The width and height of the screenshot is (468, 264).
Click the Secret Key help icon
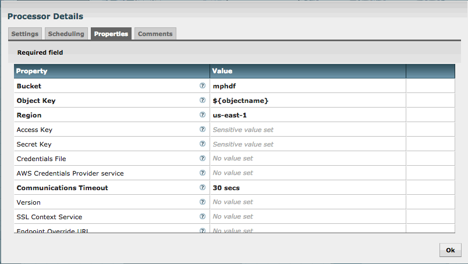point(203,144)
